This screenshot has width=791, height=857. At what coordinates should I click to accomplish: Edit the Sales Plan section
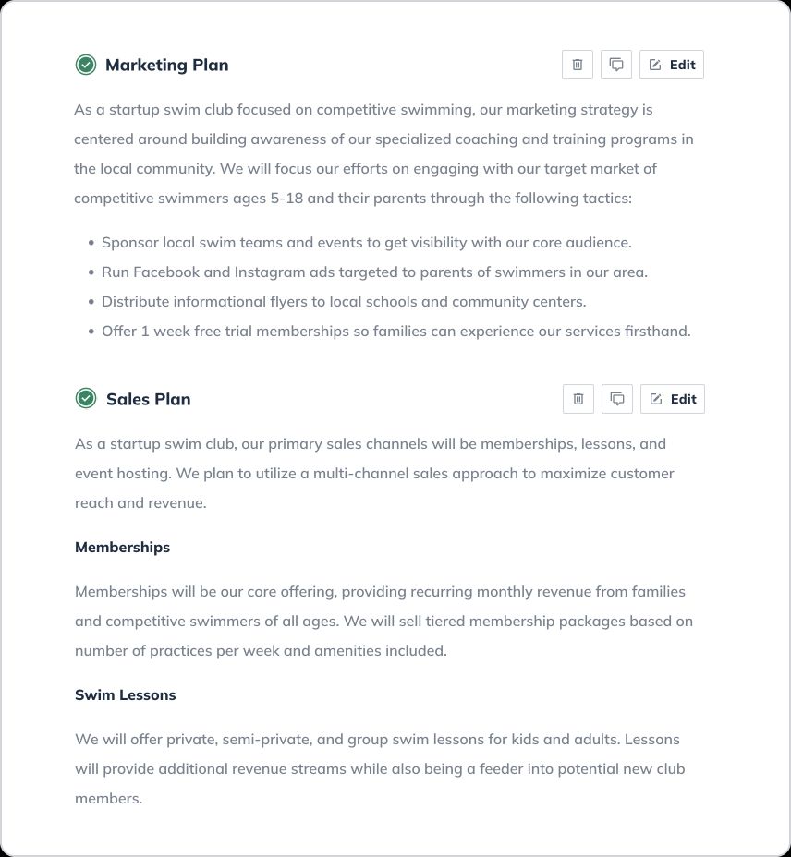pos(673,399)
